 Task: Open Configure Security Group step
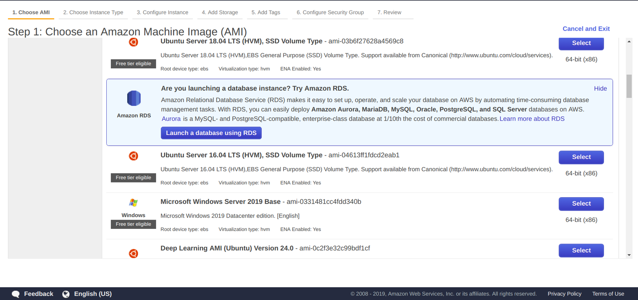tap(330, 12)
